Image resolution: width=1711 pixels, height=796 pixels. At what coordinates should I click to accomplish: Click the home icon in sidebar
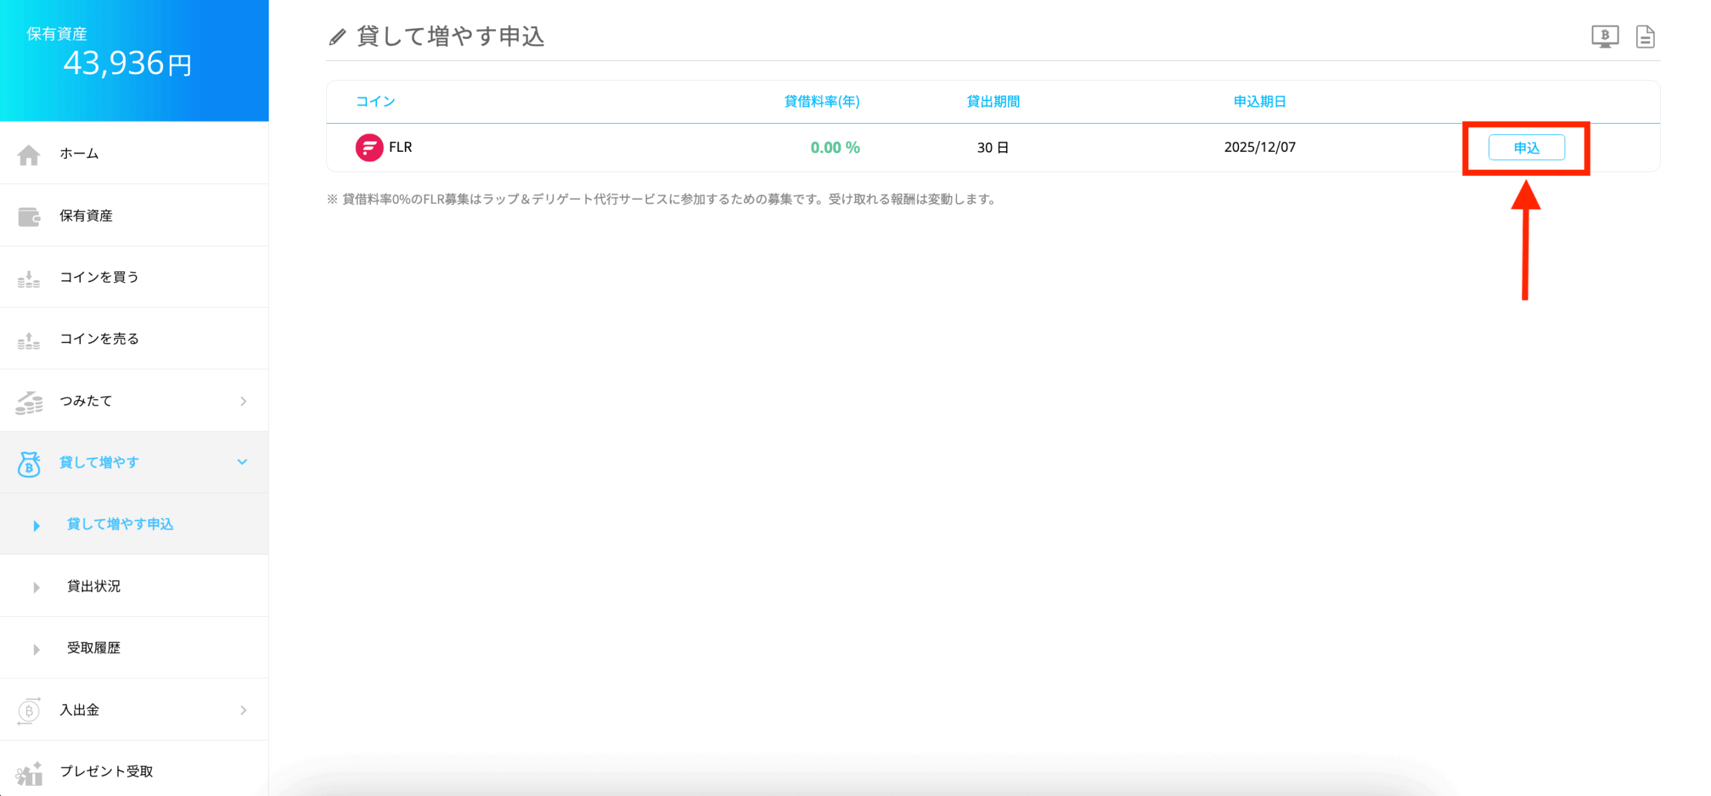(29, 154)
